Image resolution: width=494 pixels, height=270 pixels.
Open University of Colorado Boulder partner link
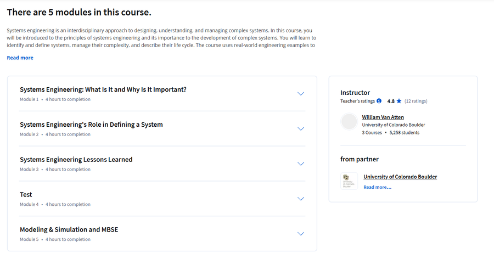400,177
